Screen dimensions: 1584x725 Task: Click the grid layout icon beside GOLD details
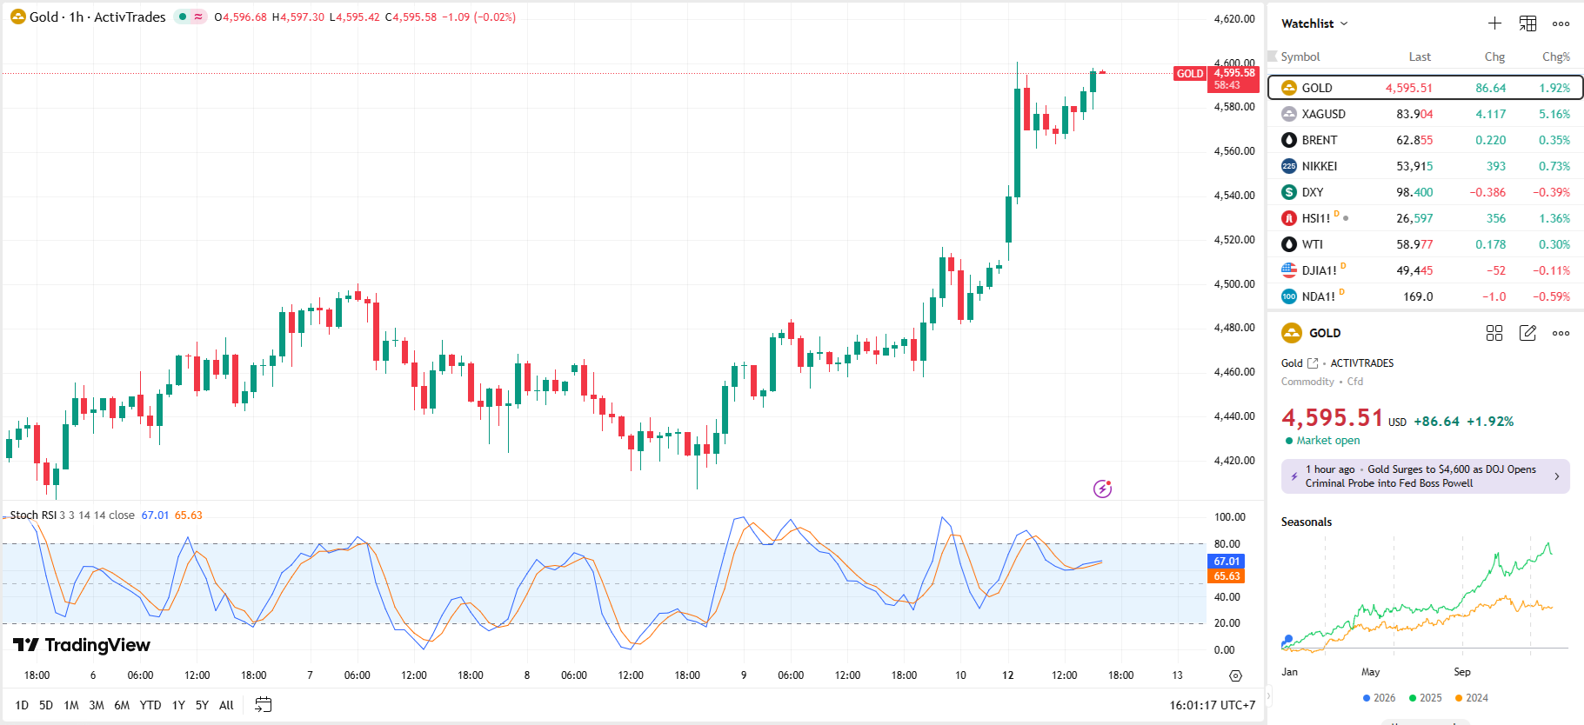1494,333
